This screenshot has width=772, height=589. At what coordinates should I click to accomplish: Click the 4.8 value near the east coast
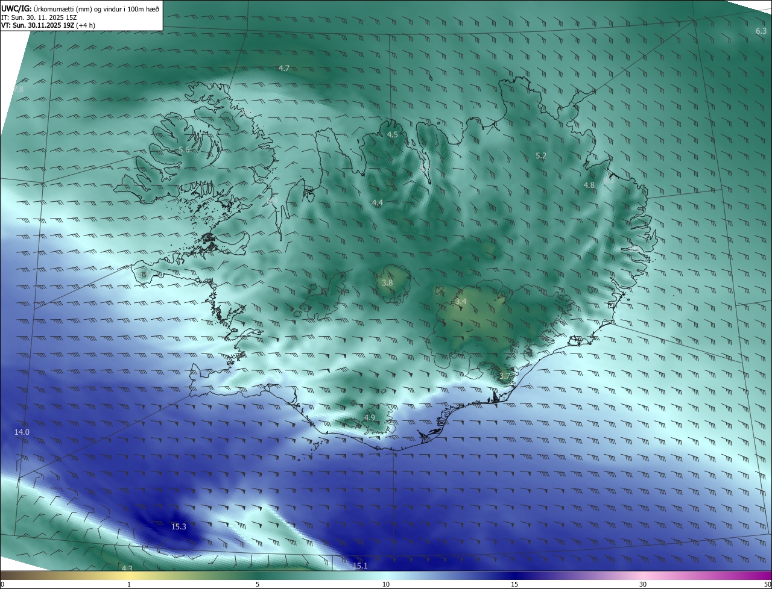[x=589, y=185]
